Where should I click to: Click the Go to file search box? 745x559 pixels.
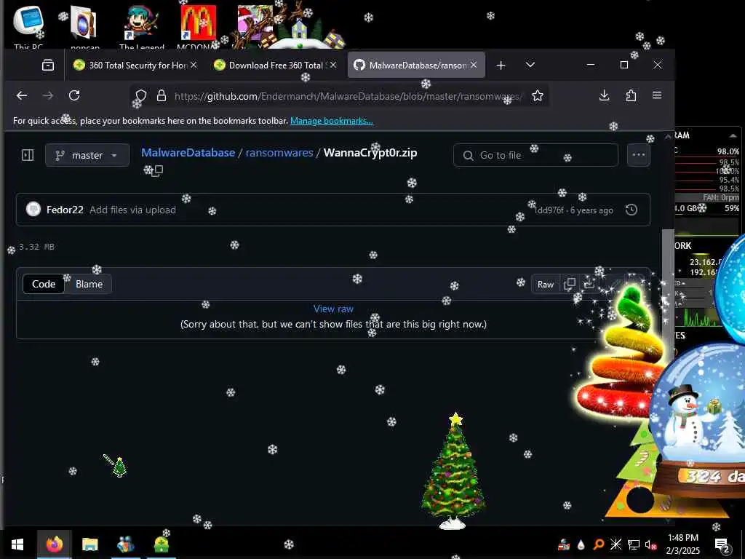tap(535, 155)
